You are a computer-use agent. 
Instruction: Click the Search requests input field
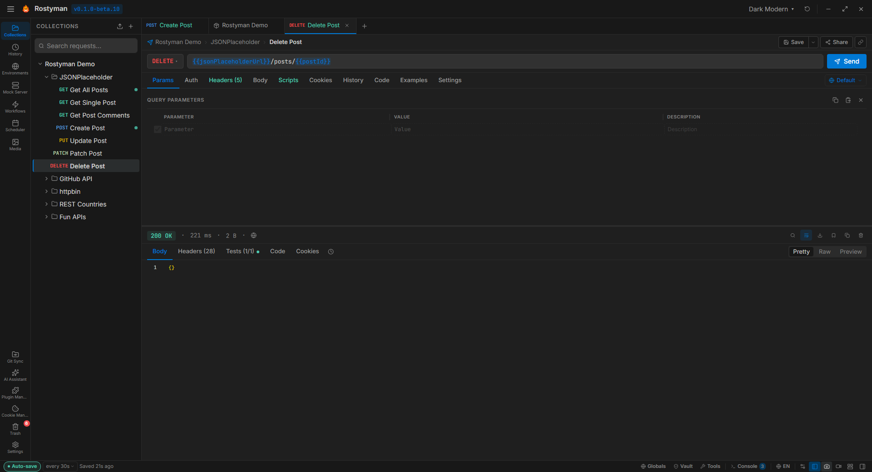86,46
